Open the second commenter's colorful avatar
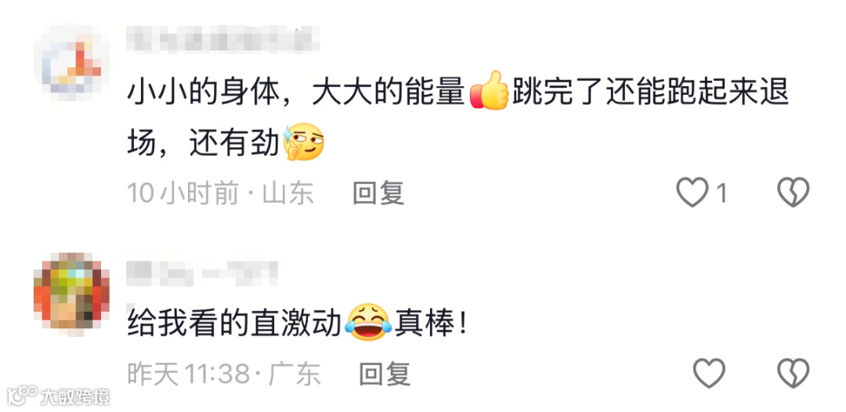Image resolution: width=846 pixels, height=412 pixels. pos(71,291)
